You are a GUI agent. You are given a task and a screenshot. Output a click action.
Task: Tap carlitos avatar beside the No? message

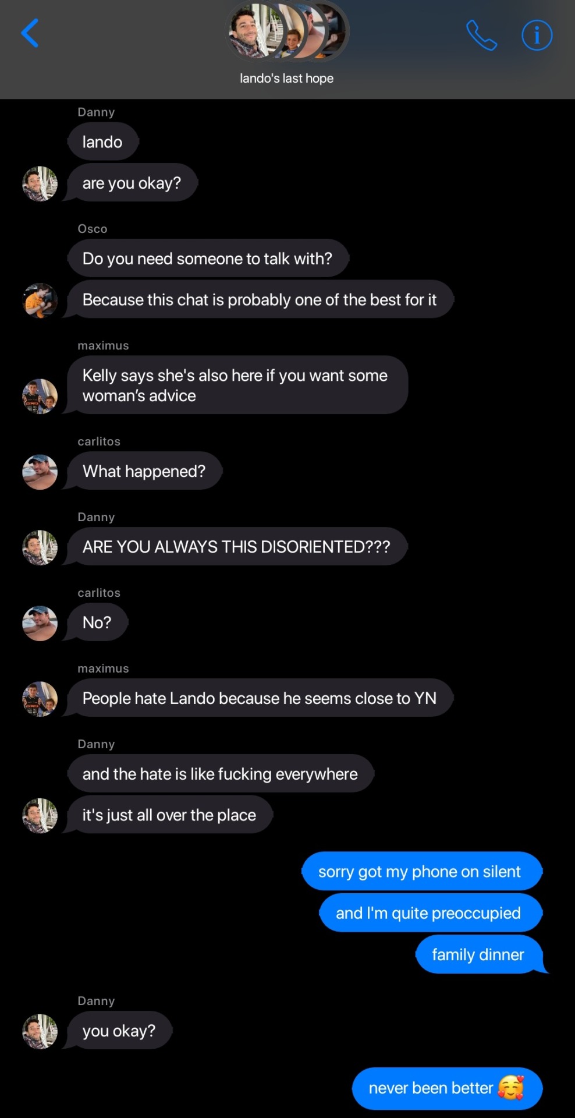point(40,623)
